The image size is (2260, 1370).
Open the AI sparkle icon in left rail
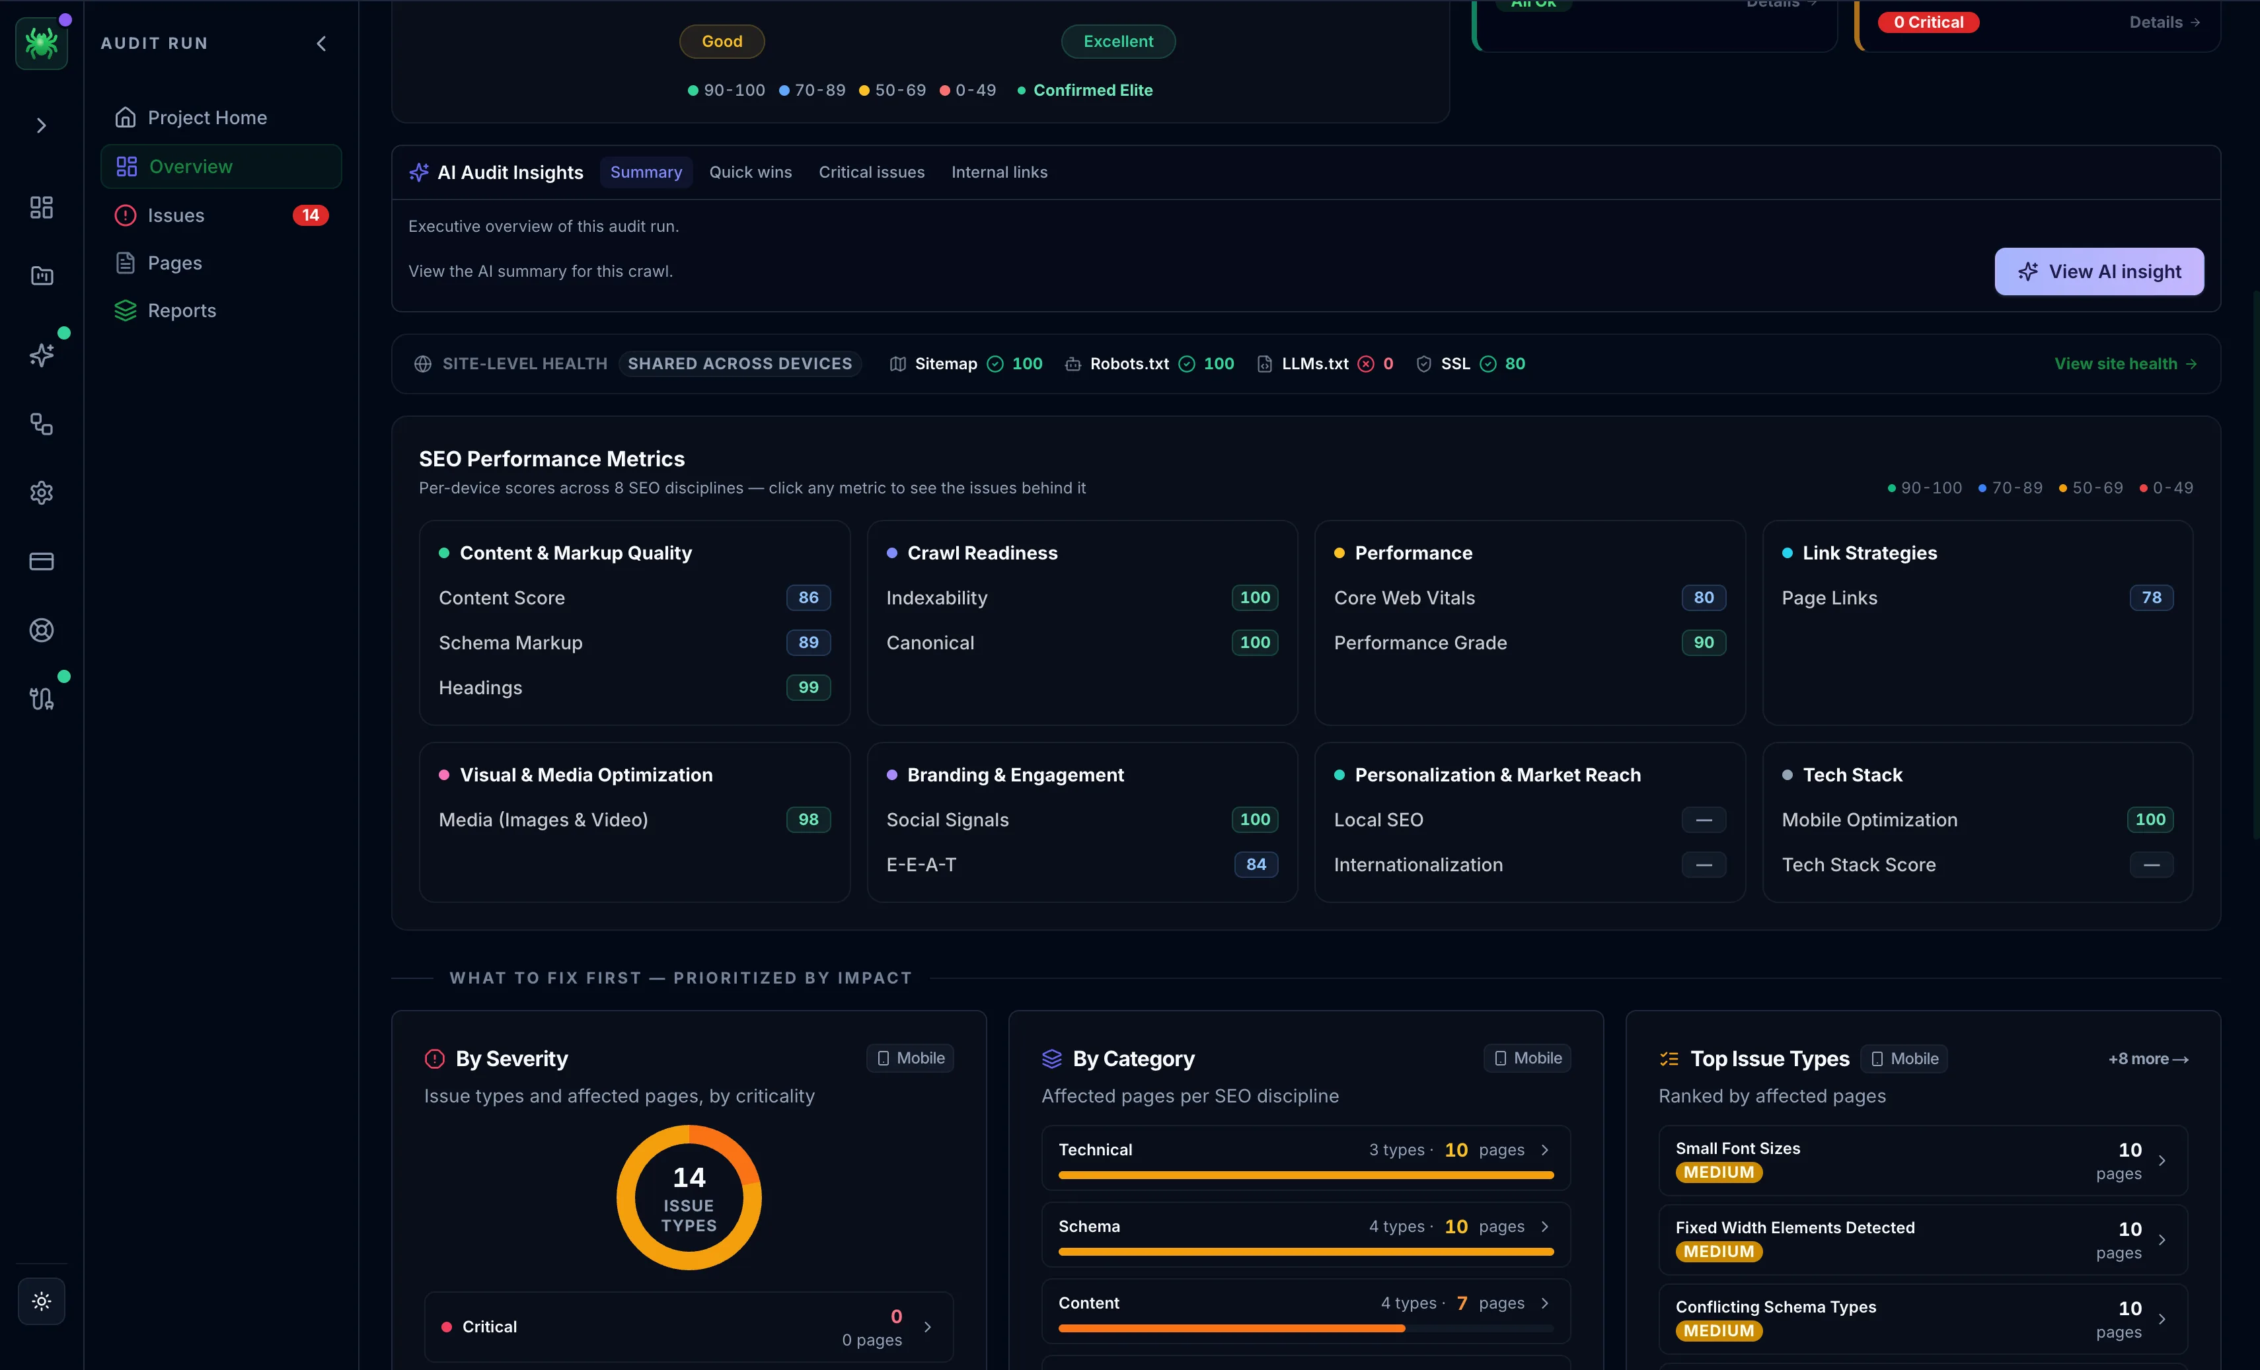(x=41, y=355)
